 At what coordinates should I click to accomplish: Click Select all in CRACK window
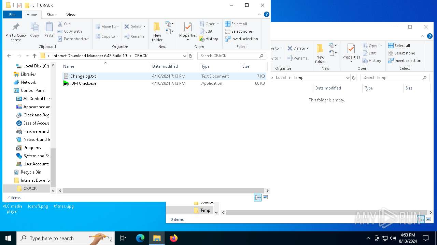236,24
